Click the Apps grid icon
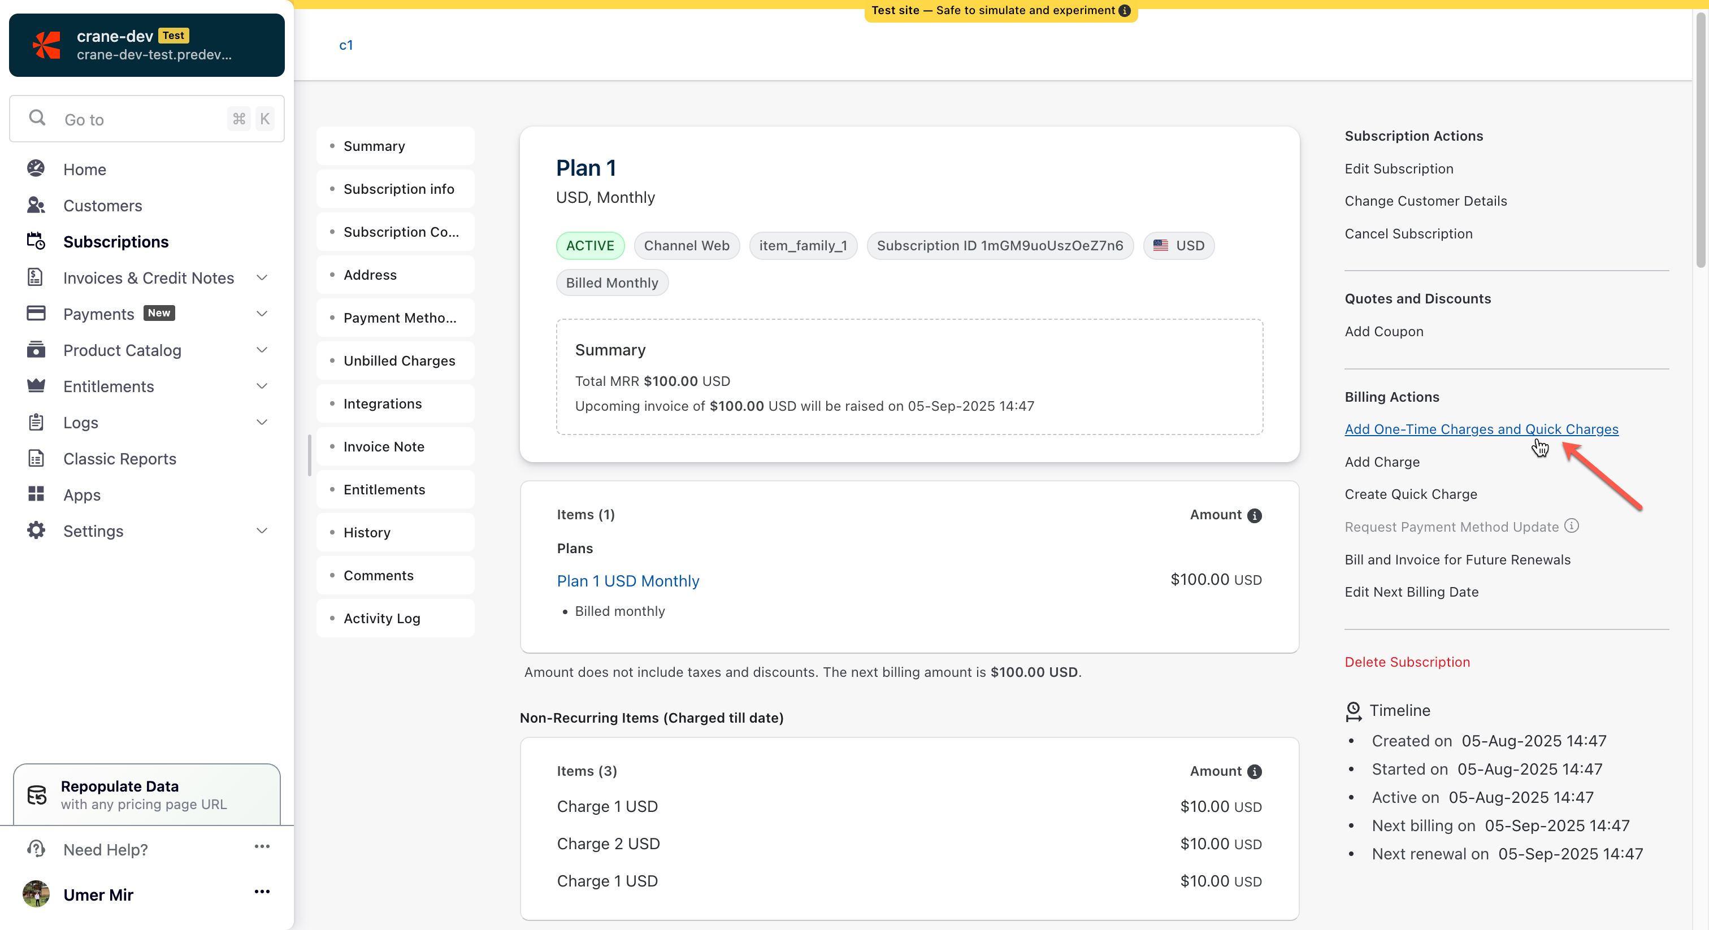 pyautogui.click(x=36, y=494)
